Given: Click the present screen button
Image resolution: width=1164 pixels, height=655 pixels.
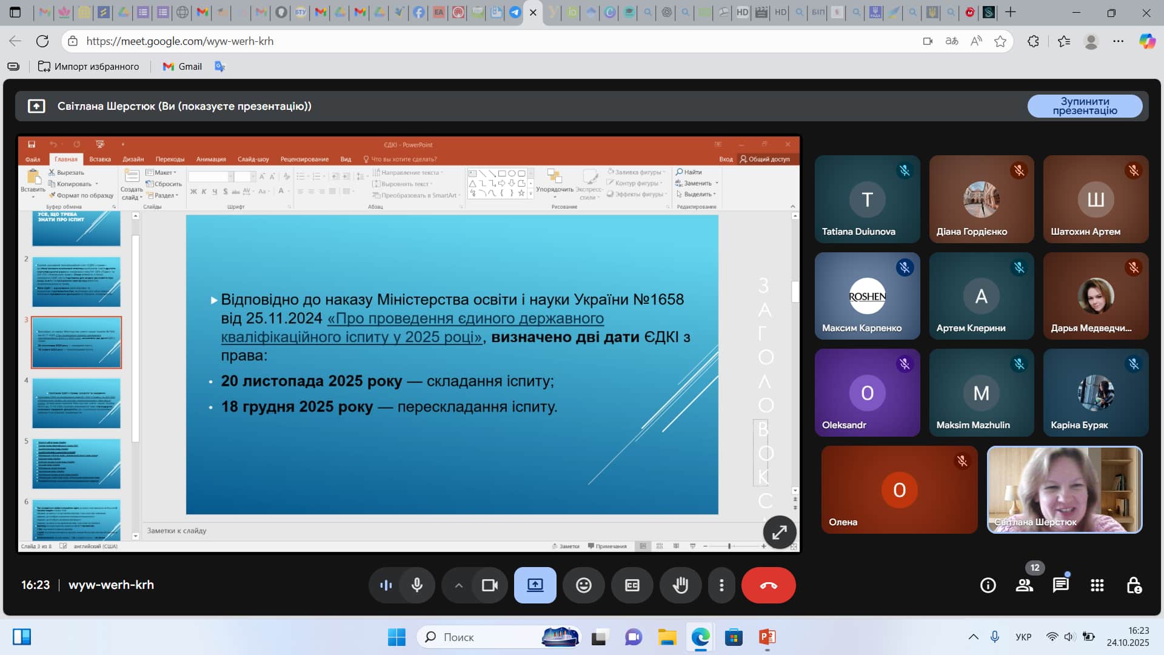Looking at the screenshot, I should 535,585.
